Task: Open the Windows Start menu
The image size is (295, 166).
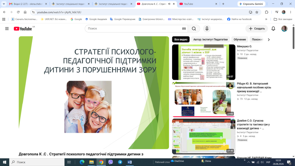Action: click(5, 162)
